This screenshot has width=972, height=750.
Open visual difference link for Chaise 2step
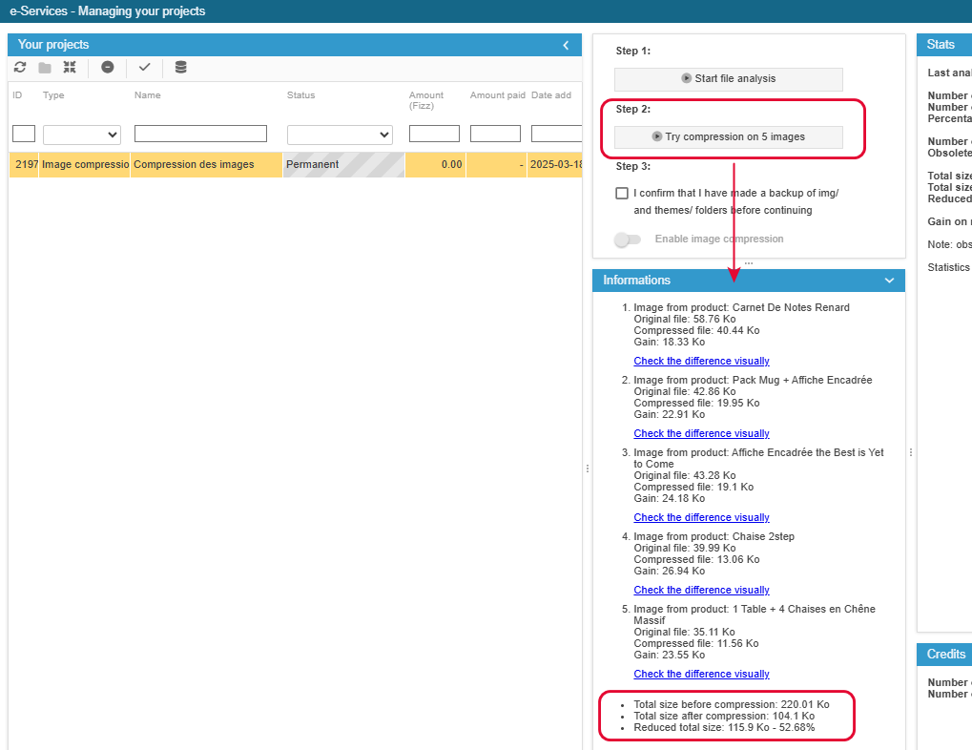(701, 590)
